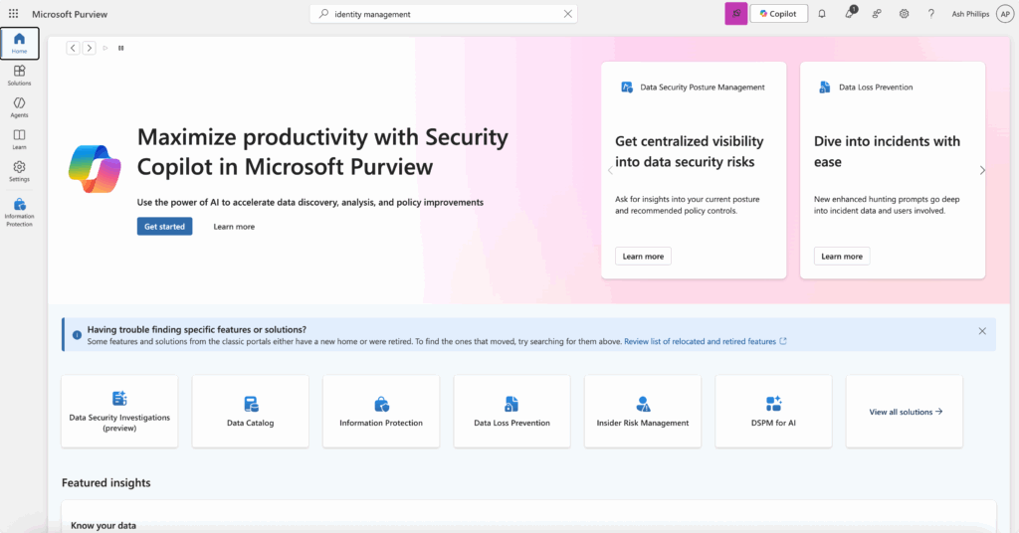Screen dimensions: 1019x533
Task: Open the Insider Risk Management tile
Action: 643,411
